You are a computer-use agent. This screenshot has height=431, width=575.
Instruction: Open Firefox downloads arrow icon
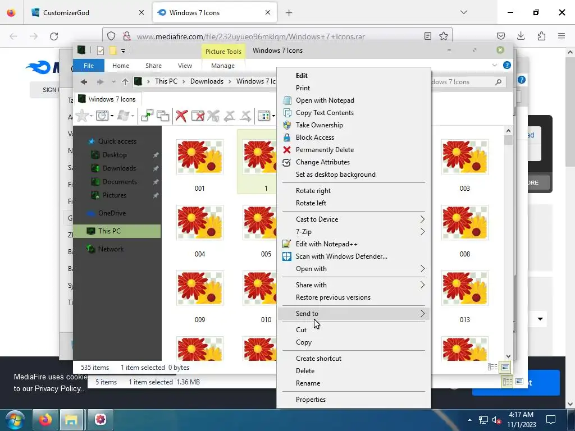pos(521,36)
